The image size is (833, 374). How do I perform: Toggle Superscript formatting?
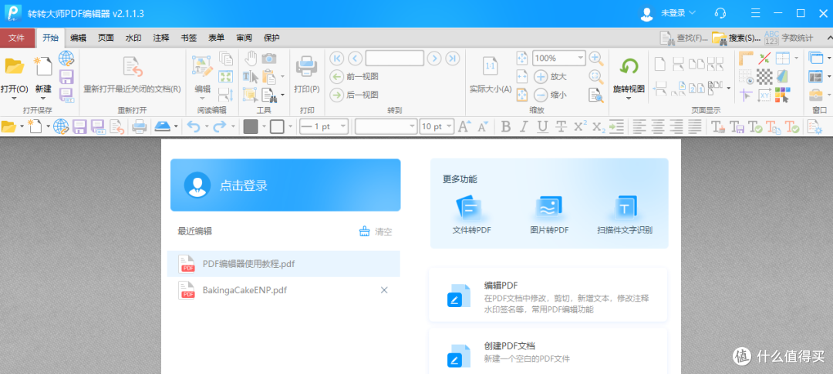point(580,127)
